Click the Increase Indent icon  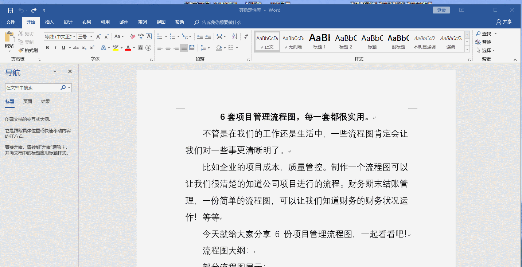point(208,36)
